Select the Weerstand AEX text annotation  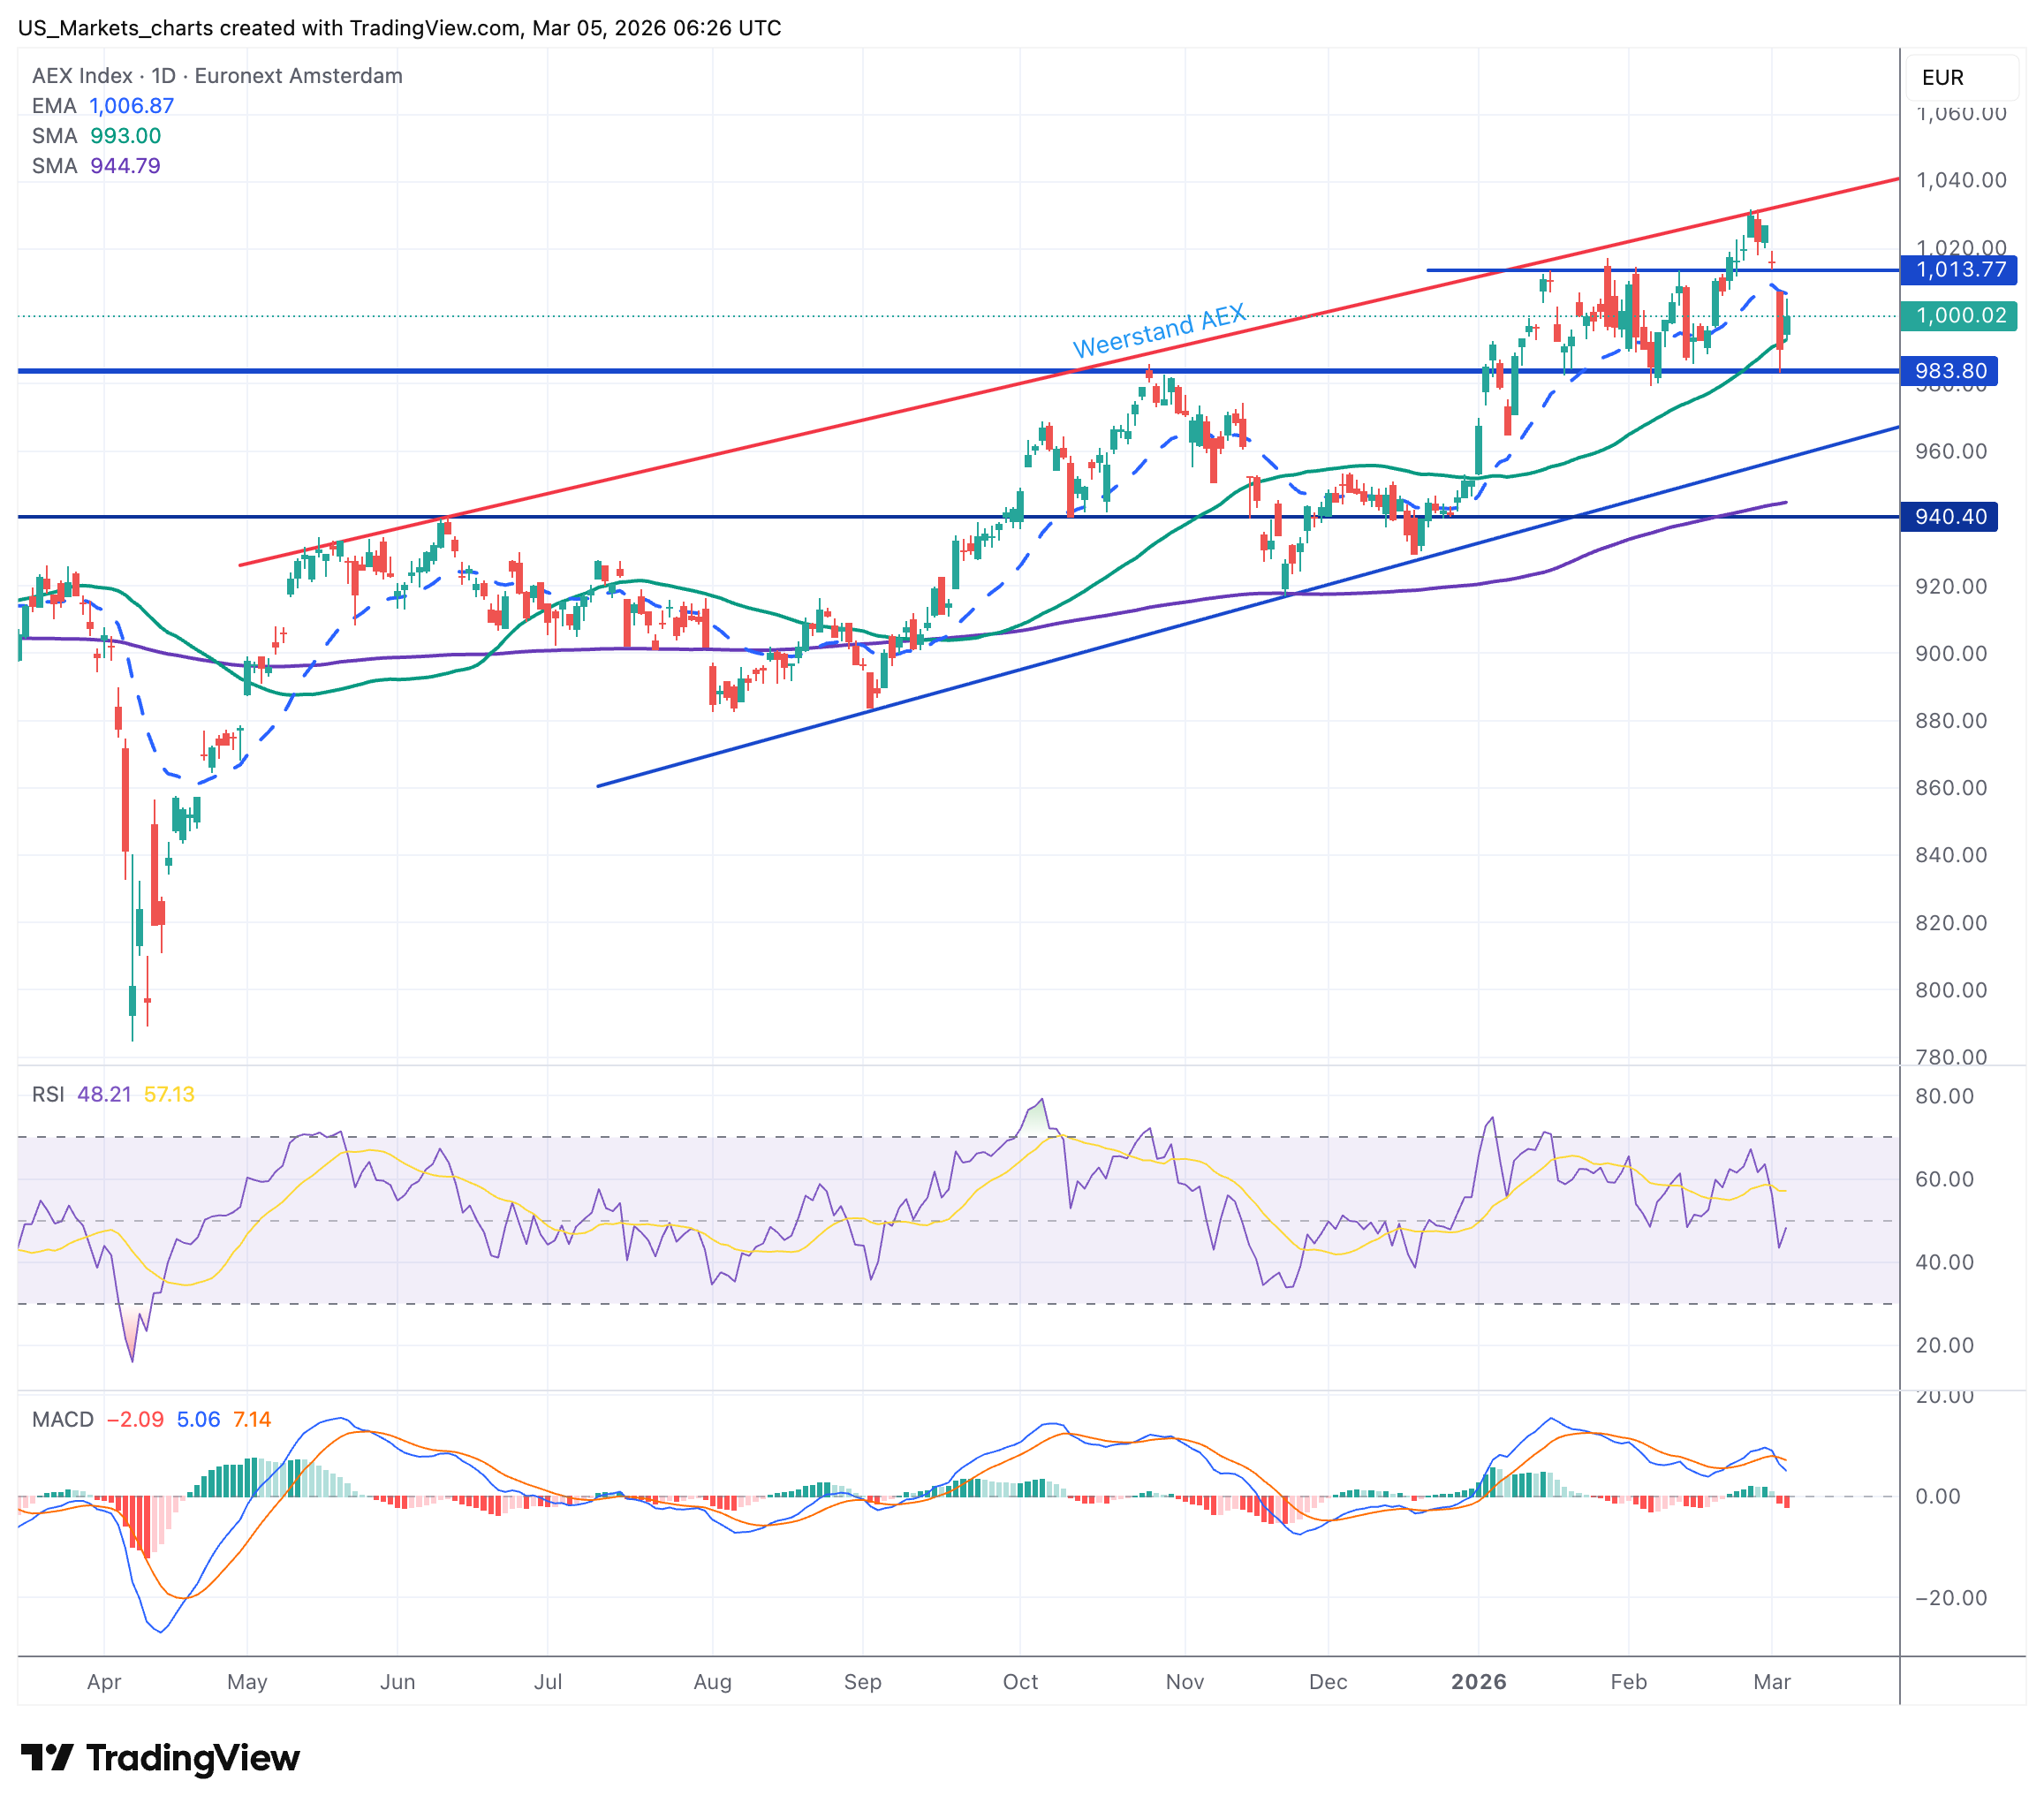[1158, 331]
